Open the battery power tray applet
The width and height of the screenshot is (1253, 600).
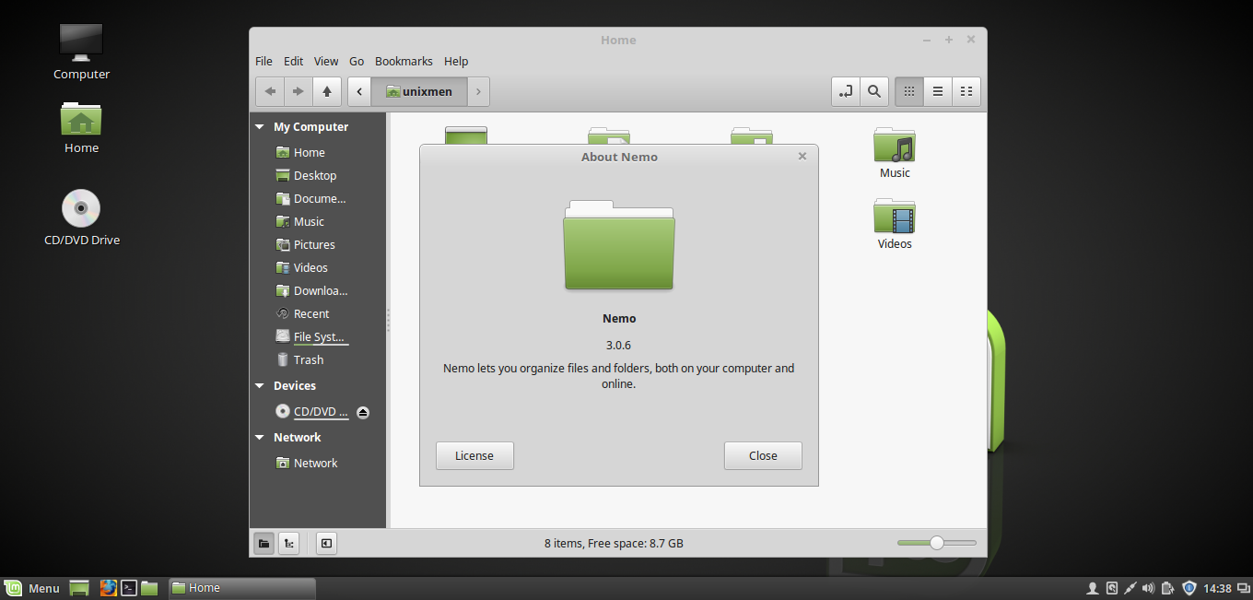pos(1167,588)
